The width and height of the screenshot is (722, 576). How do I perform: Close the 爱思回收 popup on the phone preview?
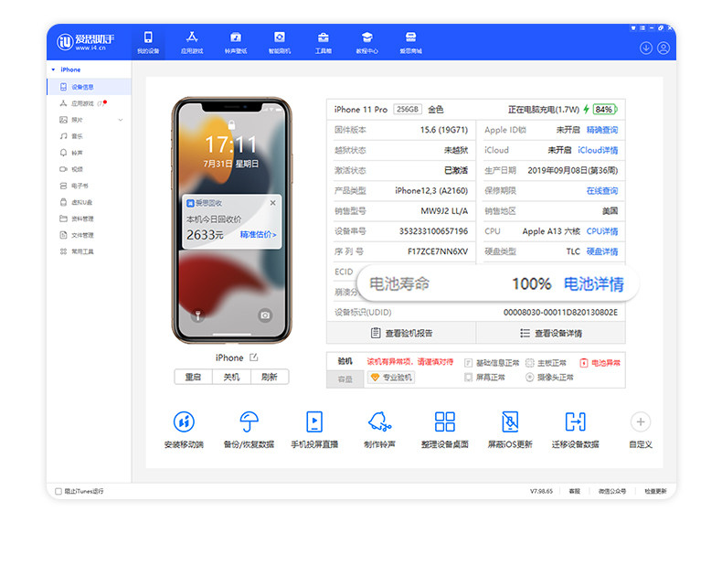[273, 203]
